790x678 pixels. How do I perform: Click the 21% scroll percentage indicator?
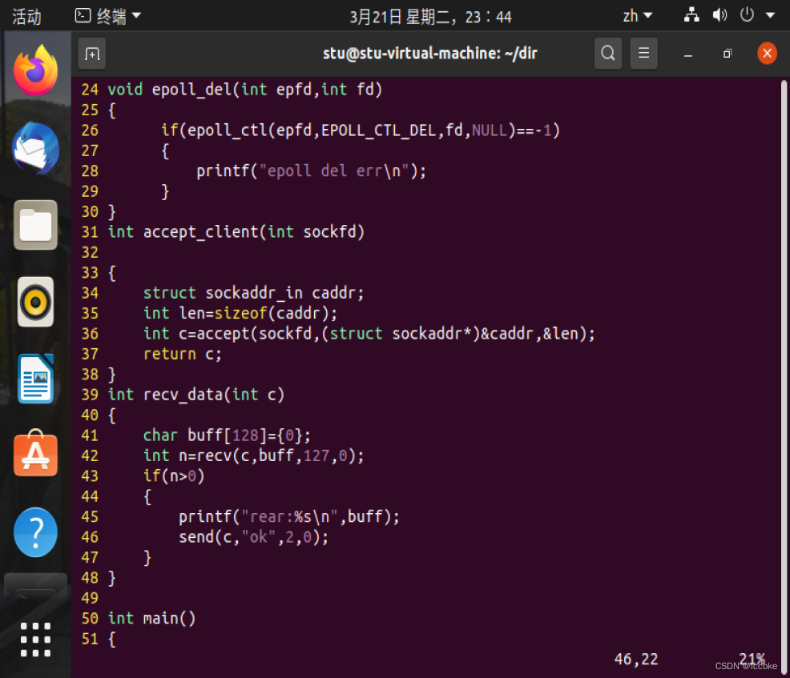tap(752, 658)
